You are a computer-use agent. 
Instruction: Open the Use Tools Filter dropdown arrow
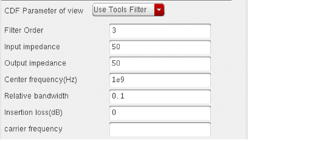point(159,10)
